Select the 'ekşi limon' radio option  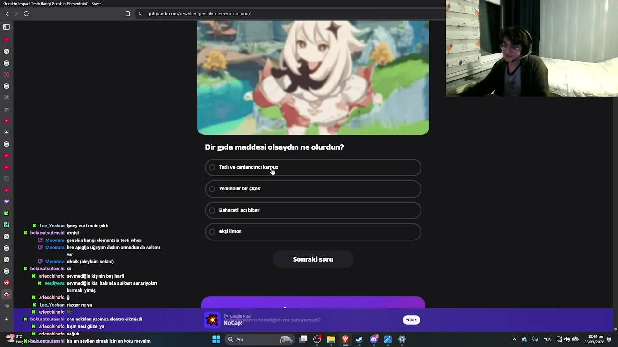coord(313,232)
